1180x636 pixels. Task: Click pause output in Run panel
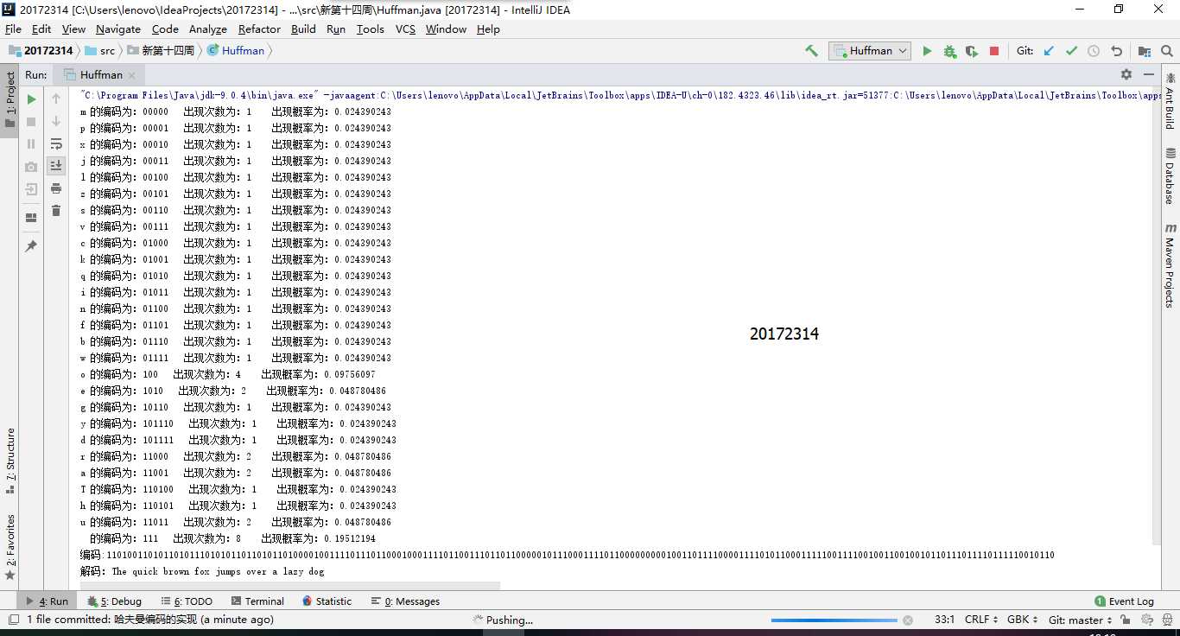(31, 144)
